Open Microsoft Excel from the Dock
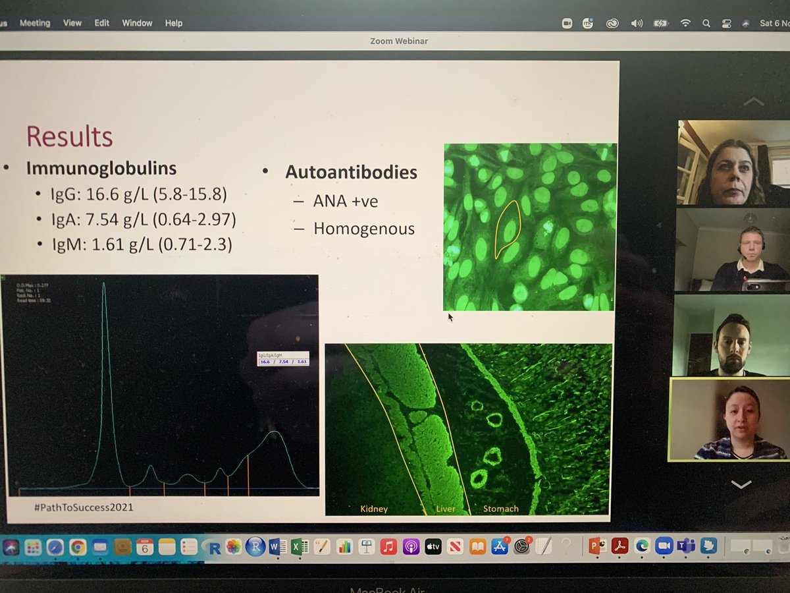Image resolution: width=790 pixels, height=593 pixels. 300,547
